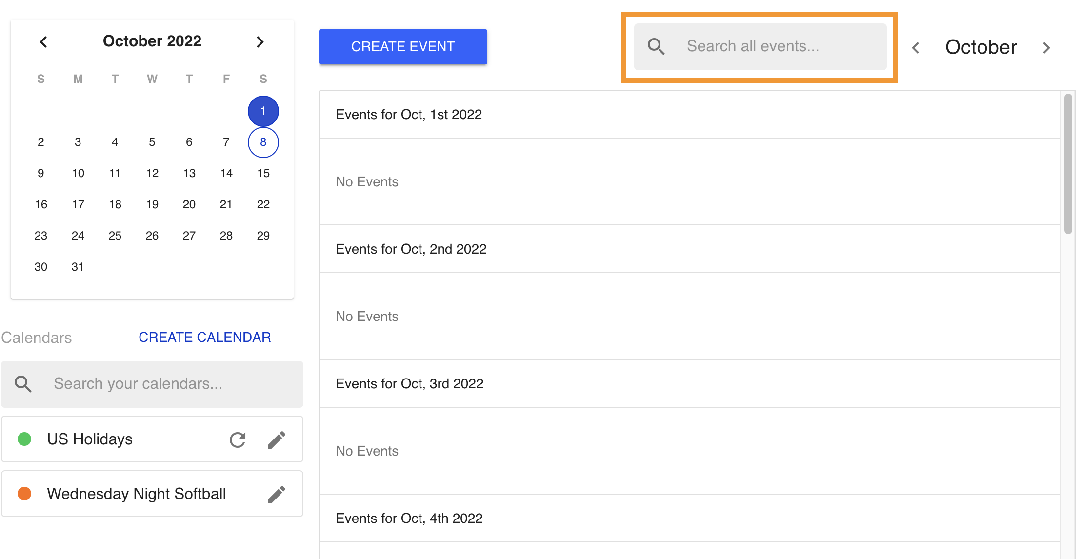Select October 29 in mini calendar

click(x=263, y=236)
